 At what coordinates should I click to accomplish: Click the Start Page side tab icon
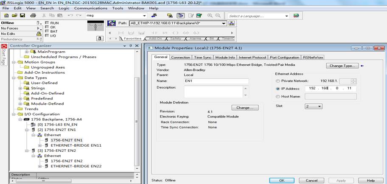[4, 55]
